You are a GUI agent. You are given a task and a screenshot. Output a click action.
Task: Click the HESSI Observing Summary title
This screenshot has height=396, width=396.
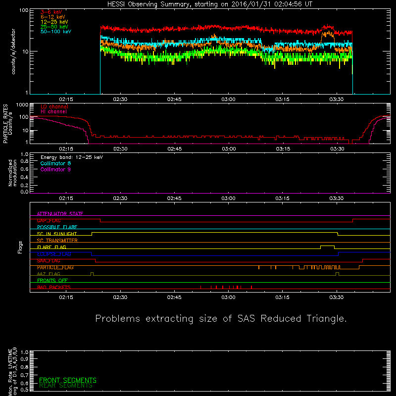point(210,4)
